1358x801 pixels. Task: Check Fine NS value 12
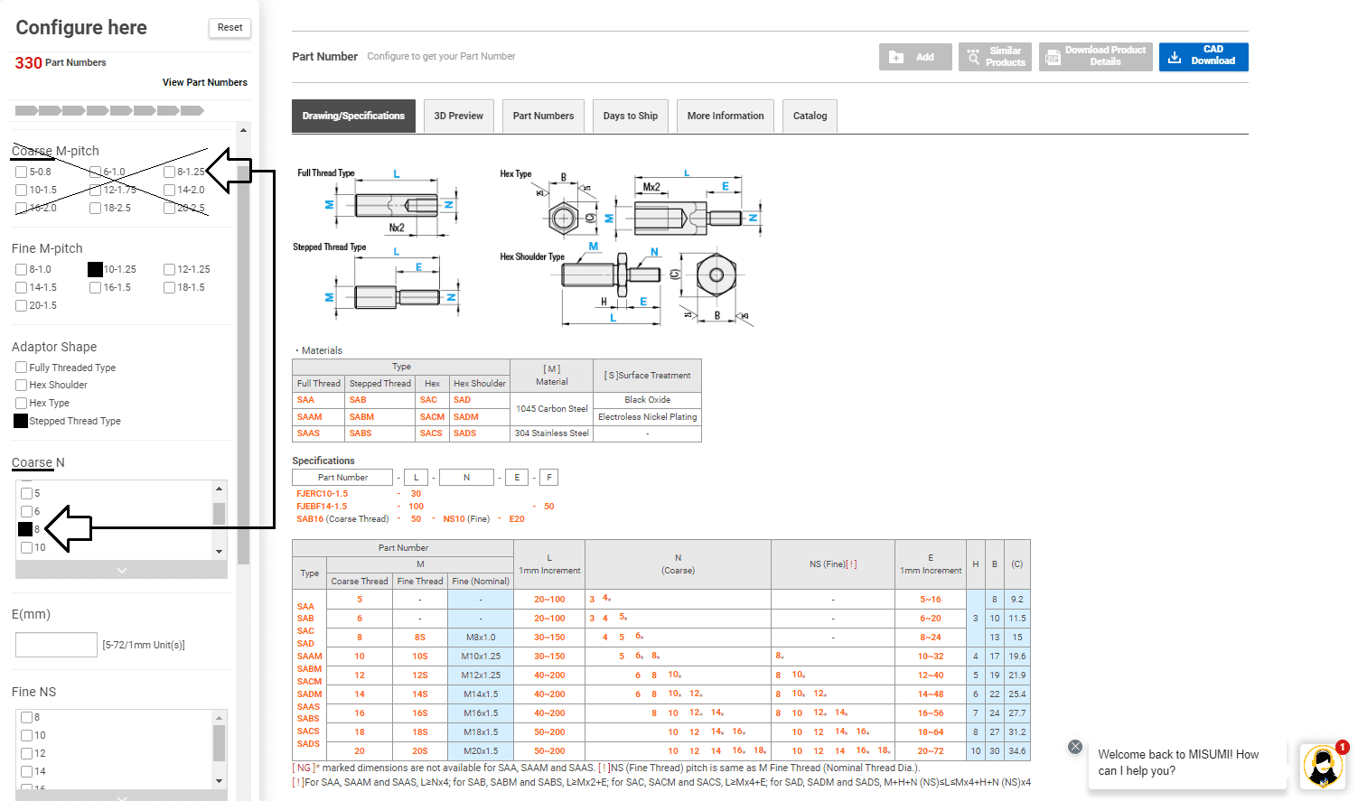point(27,753)
